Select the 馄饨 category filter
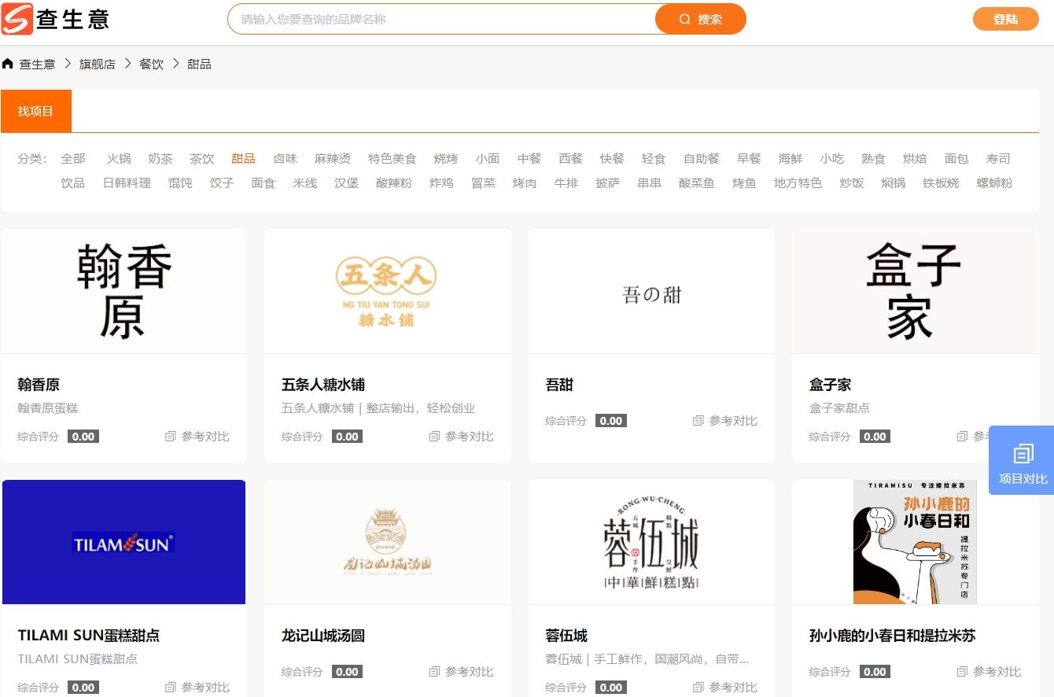This screenshot has width=1054, height=697. tap(180, 183)
